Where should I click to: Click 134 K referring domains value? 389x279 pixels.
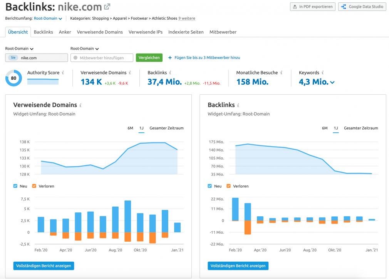pyautogui.click(x=91, y=82)
